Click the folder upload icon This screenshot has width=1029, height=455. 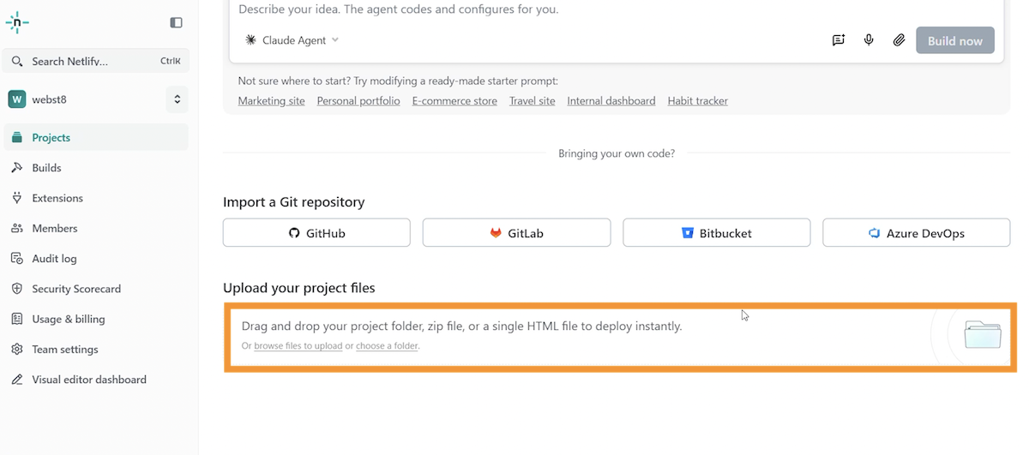click(x=983, y=334)
